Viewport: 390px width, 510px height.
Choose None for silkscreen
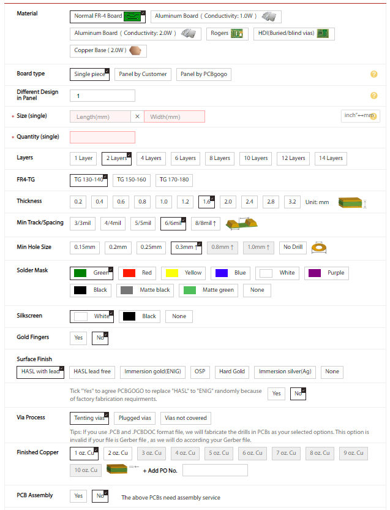coord(179,316)
